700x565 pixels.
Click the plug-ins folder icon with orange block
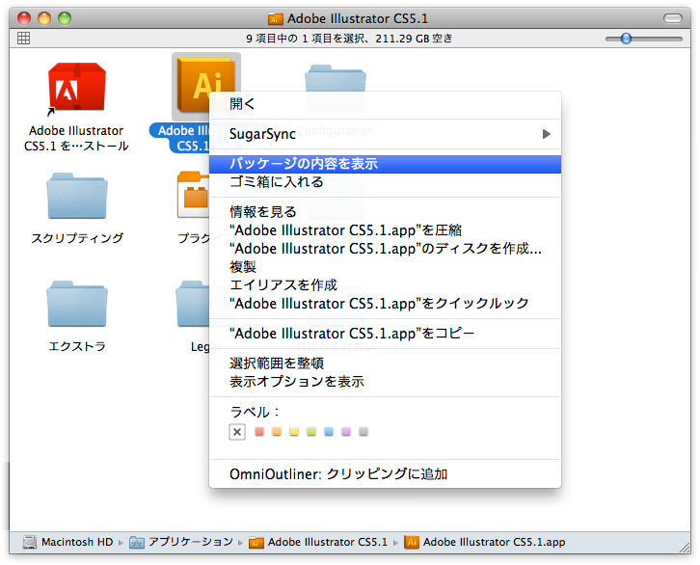pyautogui.click(x=193, y=195)
